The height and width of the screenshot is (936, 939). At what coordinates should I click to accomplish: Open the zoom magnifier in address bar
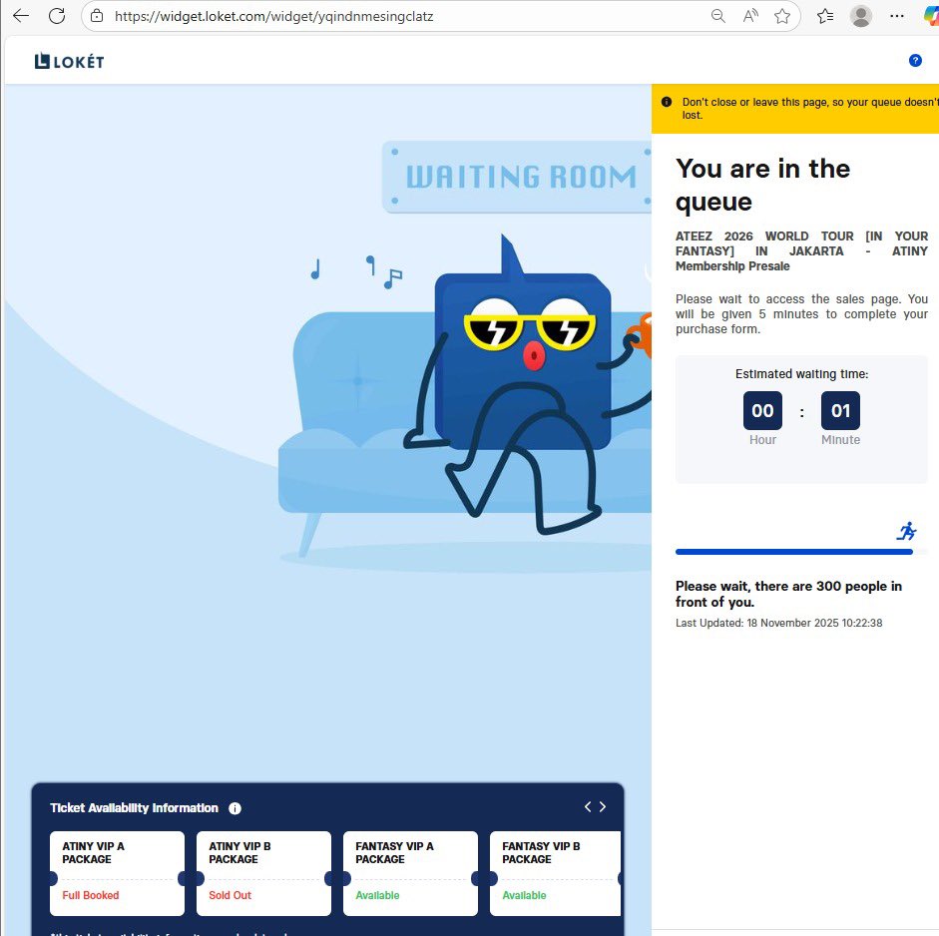click(717, 16)
